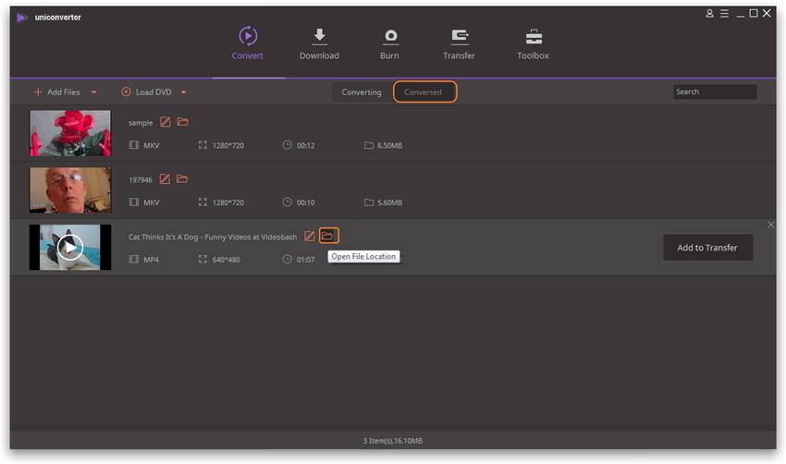The image size is (786, 464).
Task: Click the Add Files button
Action: pos(56,92)
